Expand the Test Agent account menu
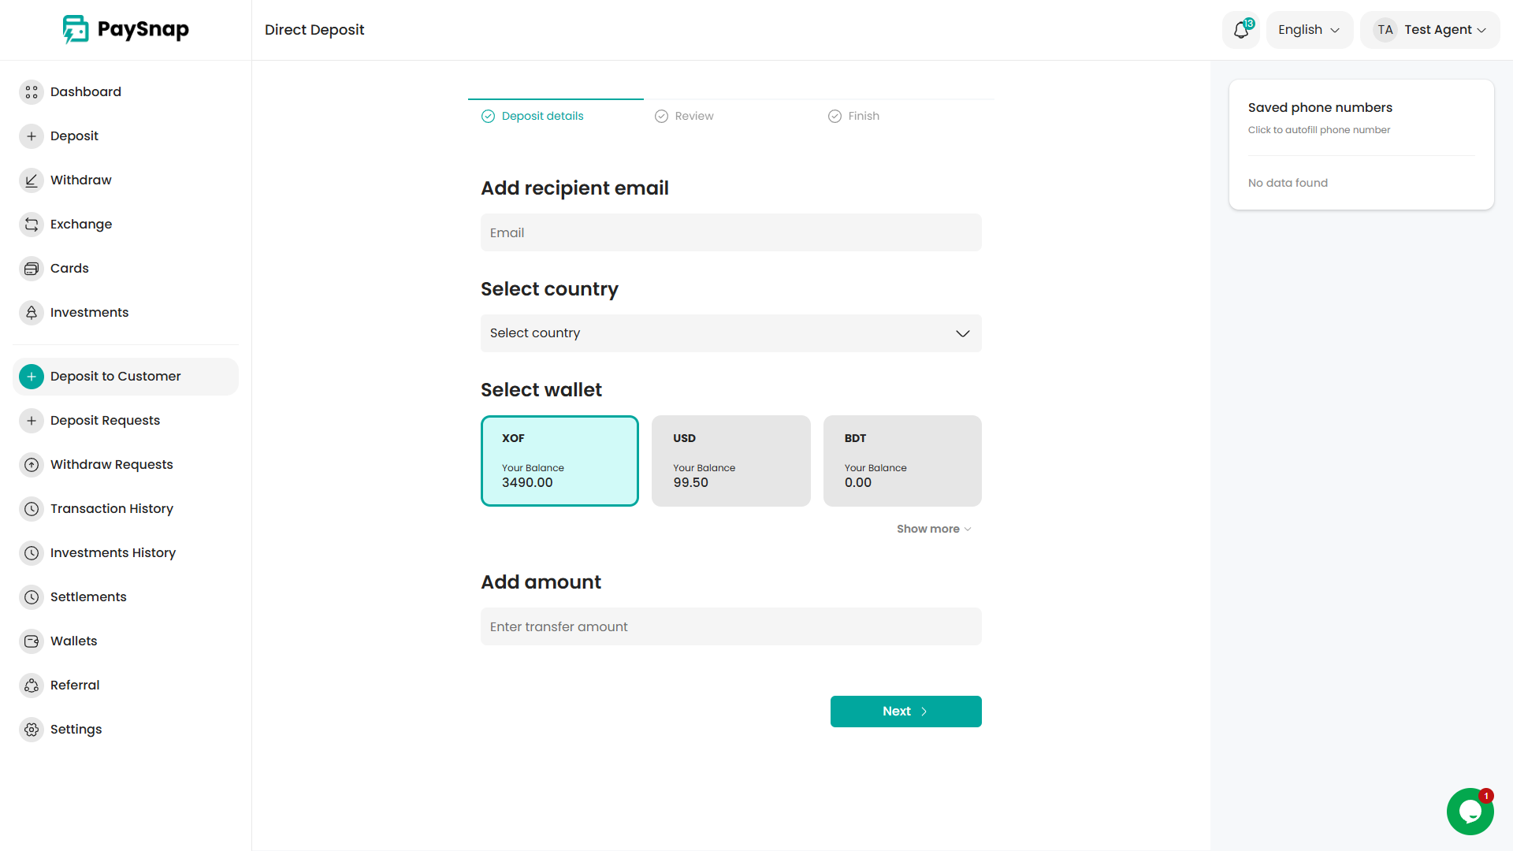The width and height of the screenshot is (1513, 851). [x=1429, y=30]
